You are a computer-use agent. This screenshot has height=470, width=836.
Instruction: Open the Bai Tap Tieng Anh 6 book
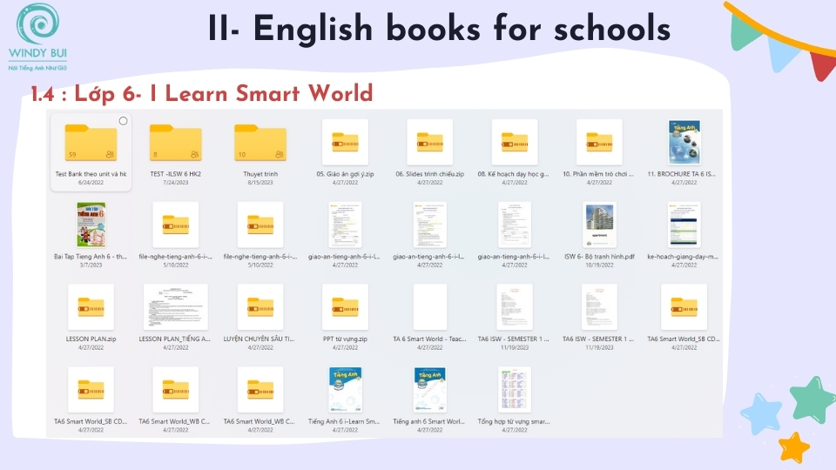91,225
